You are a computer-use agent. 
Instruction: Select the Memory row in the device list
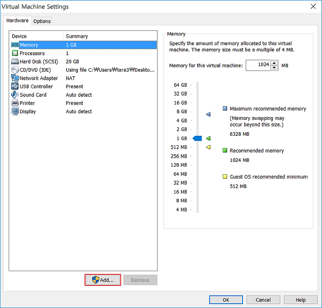pyautogui.click(x=84, y=45)
